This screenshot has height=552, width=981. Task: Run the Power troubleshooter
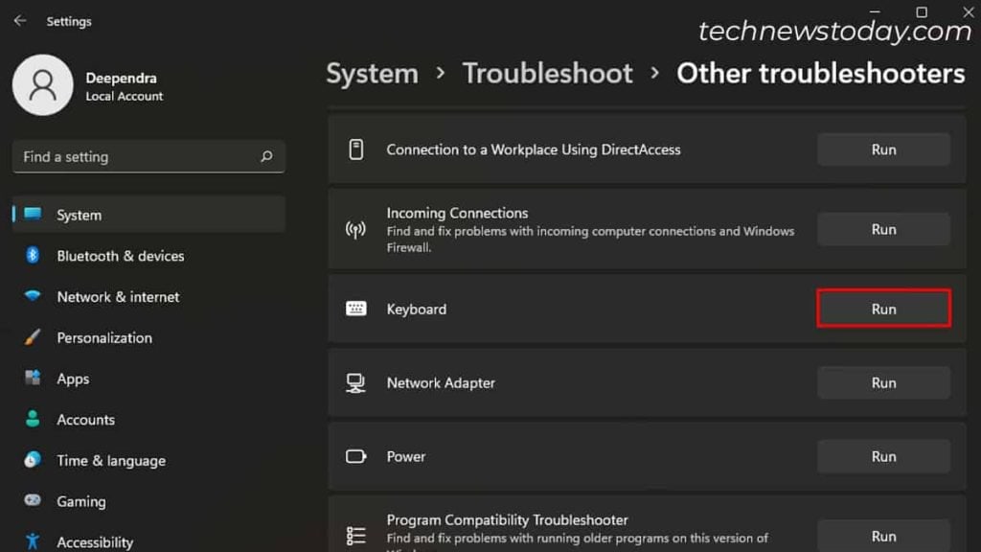[x=883, y=457]
